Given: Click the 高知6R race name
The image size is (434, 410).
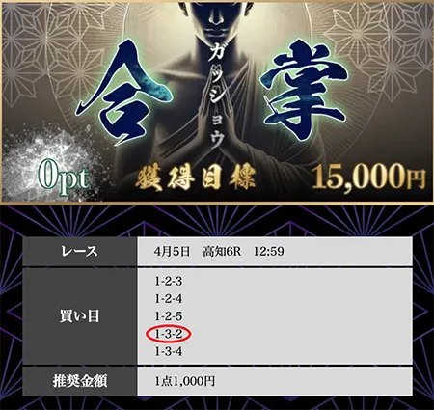Looking at the screenshot, I should (x=222, y=251).
